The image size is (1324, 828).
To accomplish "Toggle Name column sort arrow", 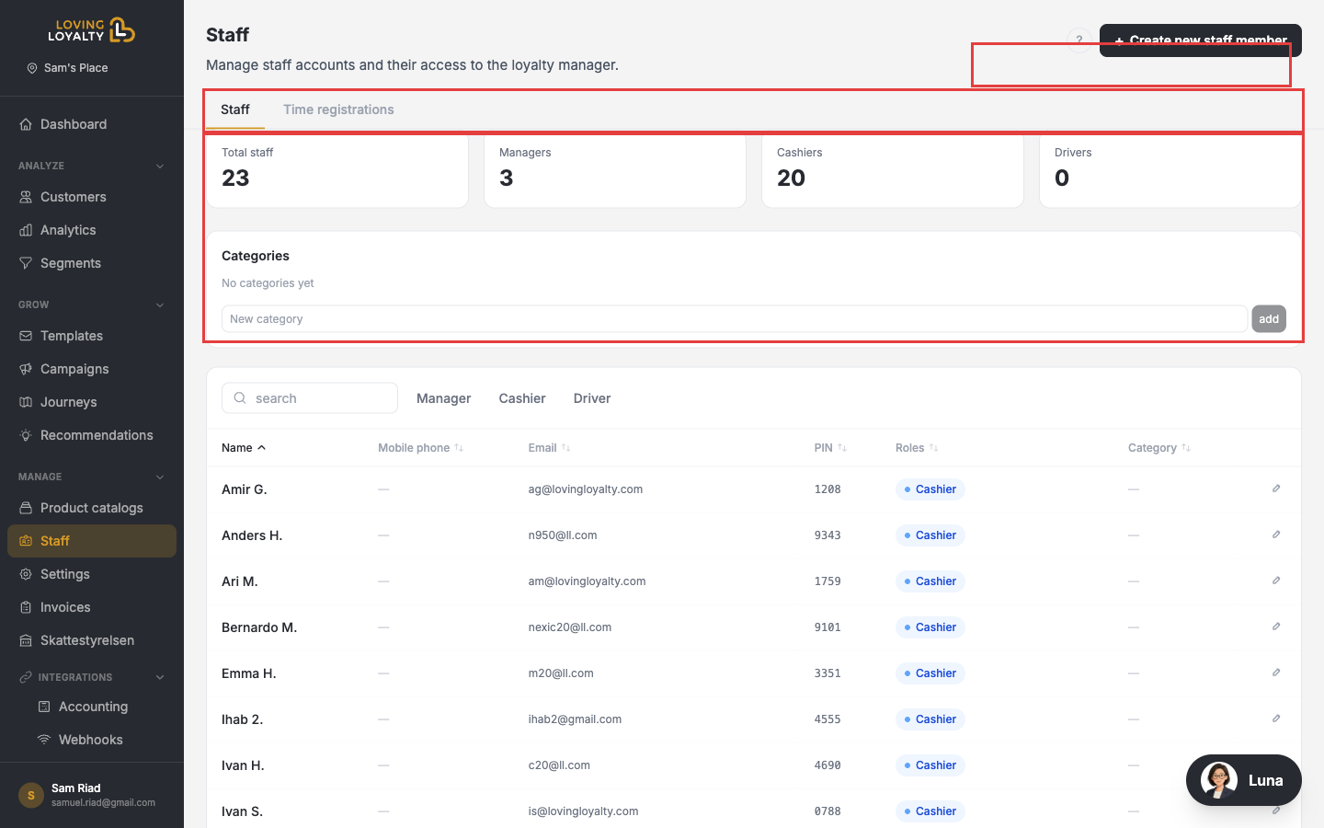I will point(261,448).
